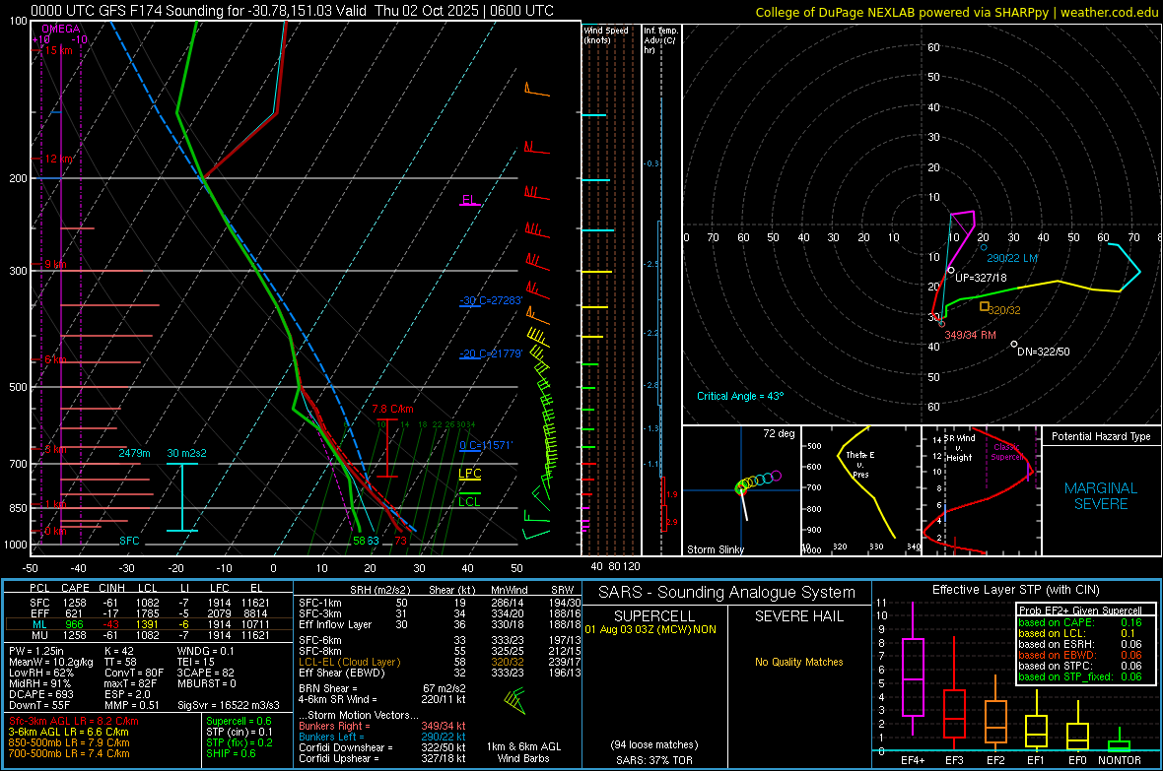Click the green wind barb icon beside BRN Shear

click(x=514, y=700)
